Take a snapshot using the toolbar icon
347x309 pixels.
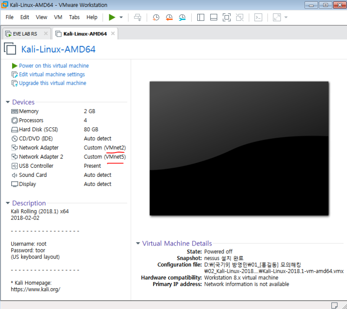click(156, 17)
